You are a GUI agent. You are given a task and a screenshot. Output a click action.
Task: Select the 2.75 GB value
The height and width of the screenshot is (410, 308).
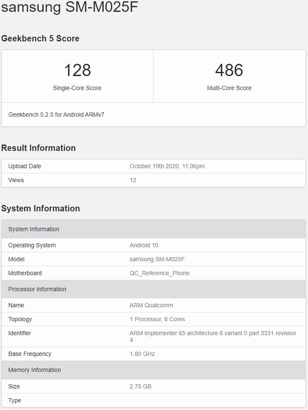coord(140,386)
